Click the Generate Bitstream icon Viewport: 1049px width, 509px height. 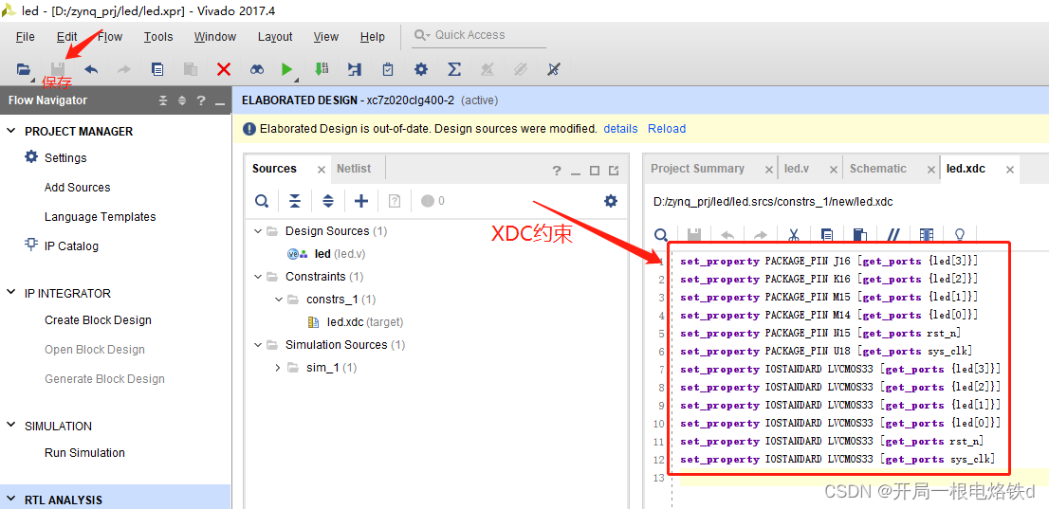coord(322,69)
